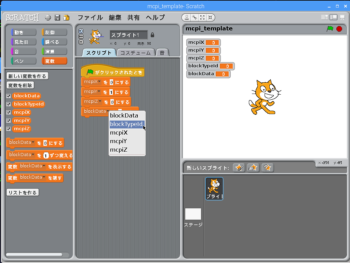
Task: Toggle the mcpiY variable checkbox
Action: 9,121
